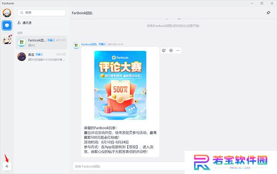Click the magnifier icon in the search box
Image resolution: width=277 pixels, height=174 pixels.
tap(22, 13)
